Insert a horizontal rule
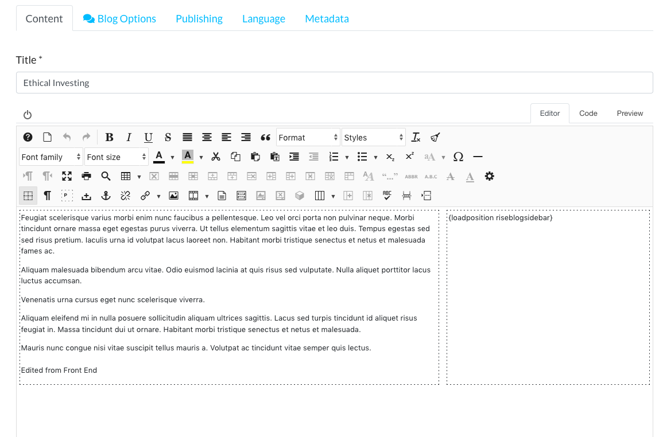 pos(478,157)
